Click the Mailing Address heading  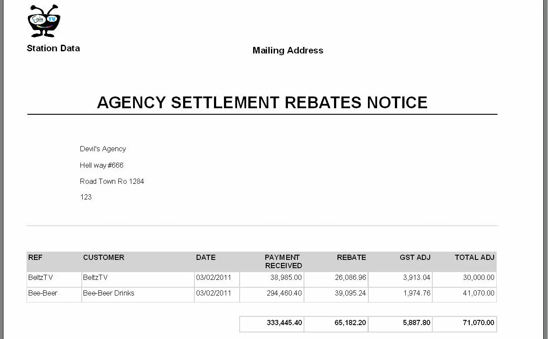point(287,50)
